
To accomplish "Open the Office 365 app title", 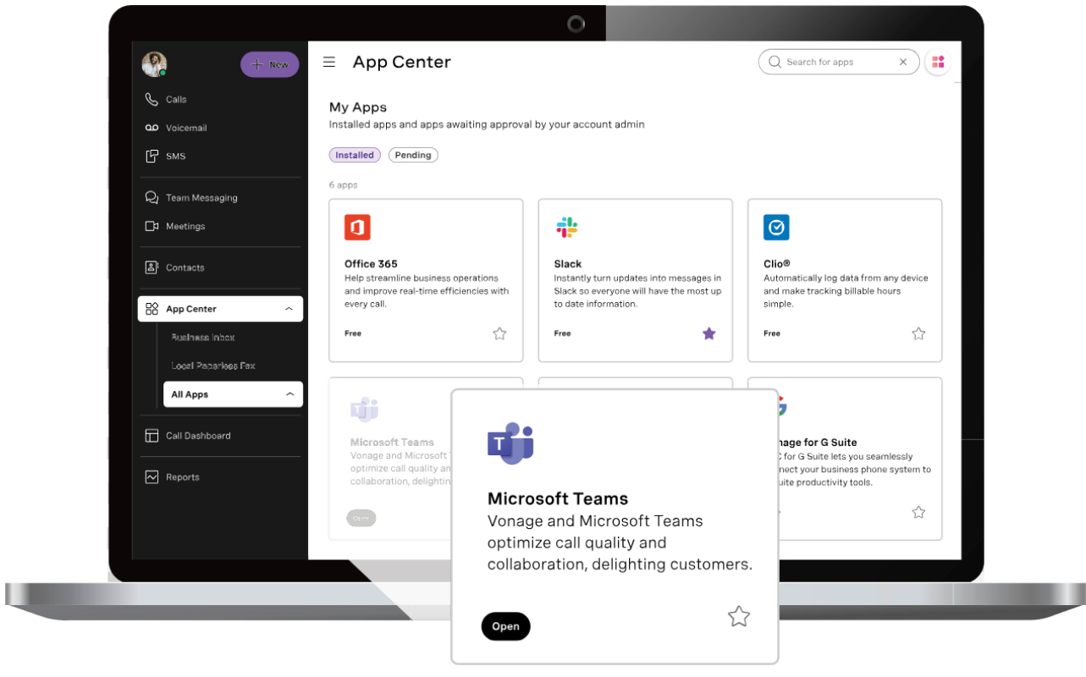I will [371, 264].
